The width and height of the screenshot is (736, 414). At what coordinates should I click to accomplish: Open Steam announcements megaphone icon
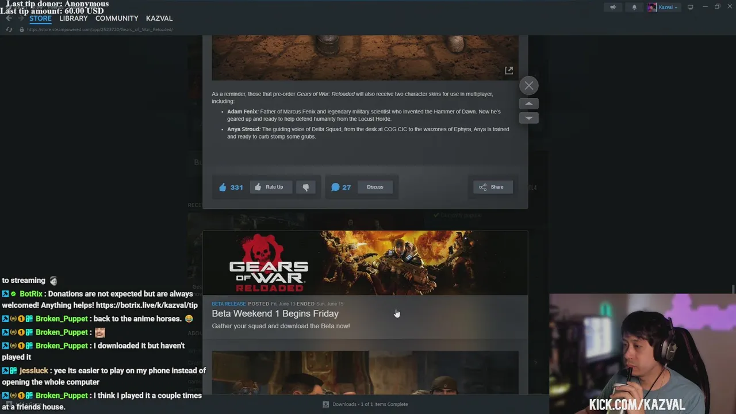click(613, 7)
